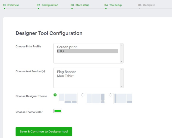Viewport: 172px width, 138px height.
Task: Choose Flag Banner as test product
Action: tap(66, 72)
